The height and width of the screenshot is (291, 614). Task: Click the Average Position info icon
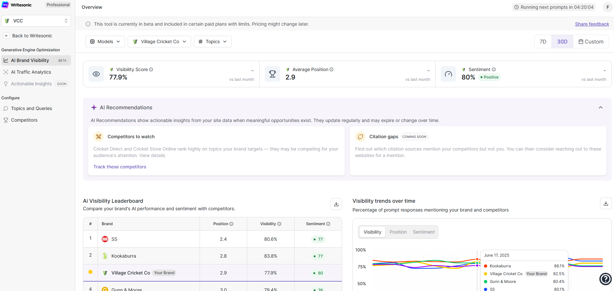[x=331, y=69]
